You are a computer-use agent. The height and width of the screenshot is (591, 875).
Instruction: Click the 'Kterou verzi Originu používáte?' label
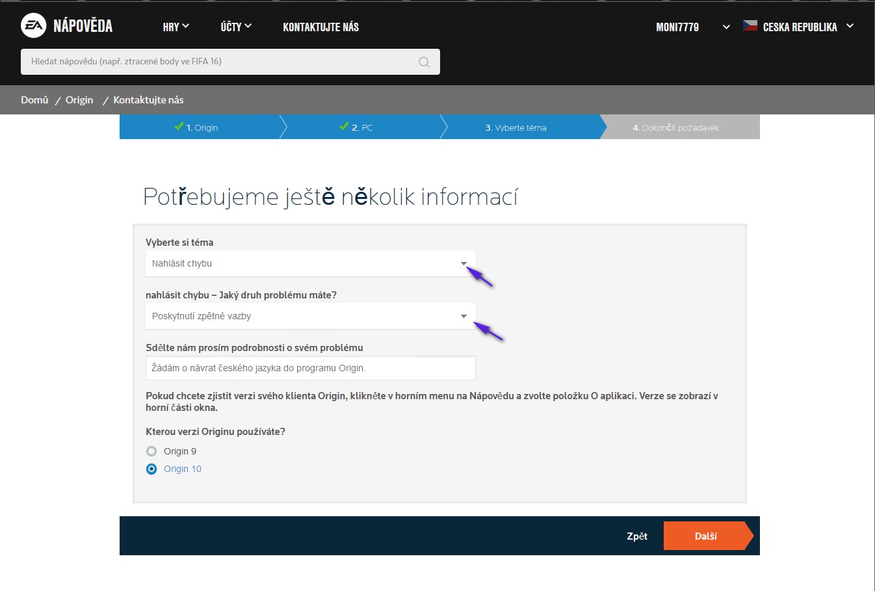[215, 432]
